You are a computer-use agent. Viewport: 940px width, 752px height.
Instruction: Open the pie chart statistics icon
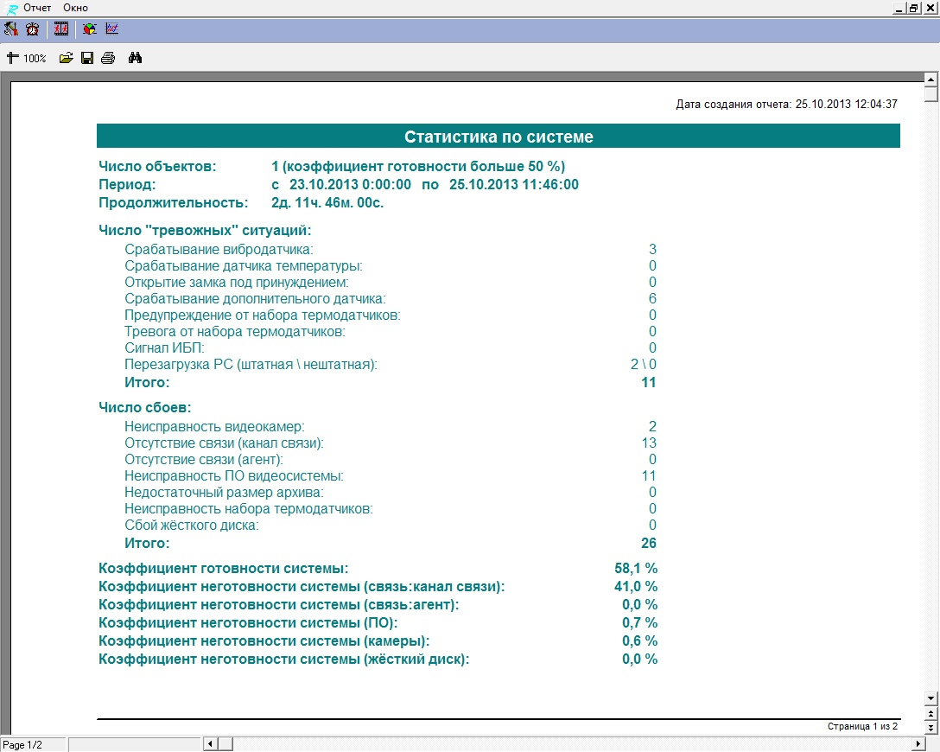tap(89, 29)
